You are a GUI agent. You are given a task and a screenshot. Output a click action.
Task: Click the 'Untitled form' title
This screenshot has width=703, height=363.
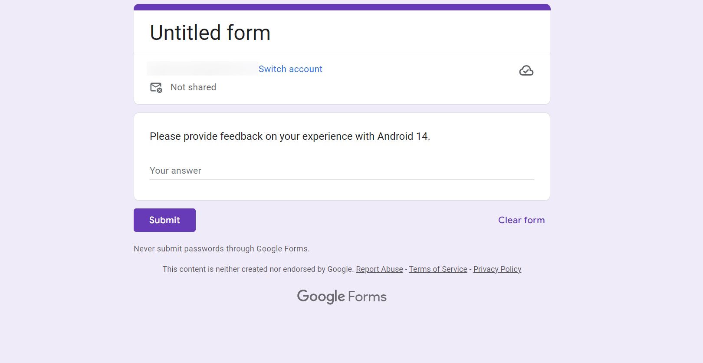[210, 32]
